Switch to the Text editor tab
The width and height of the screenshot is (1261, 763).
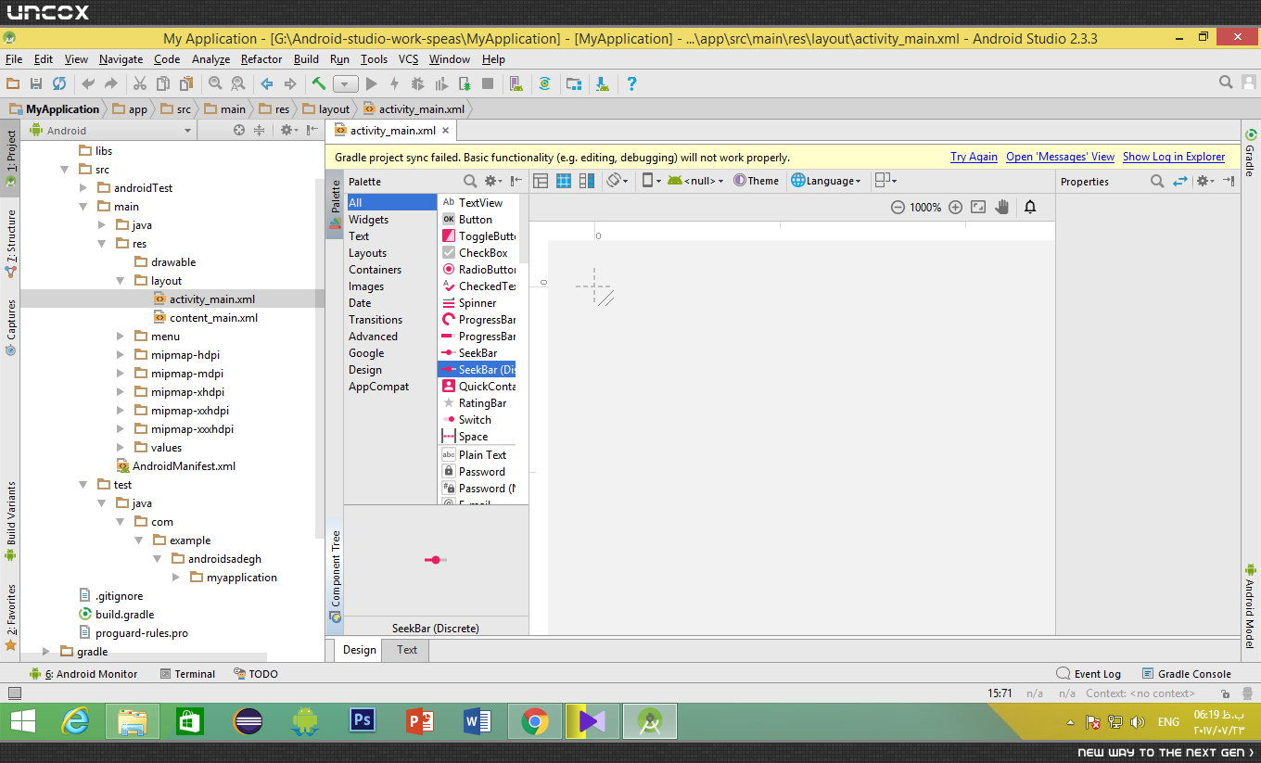[x=407, y=650]
